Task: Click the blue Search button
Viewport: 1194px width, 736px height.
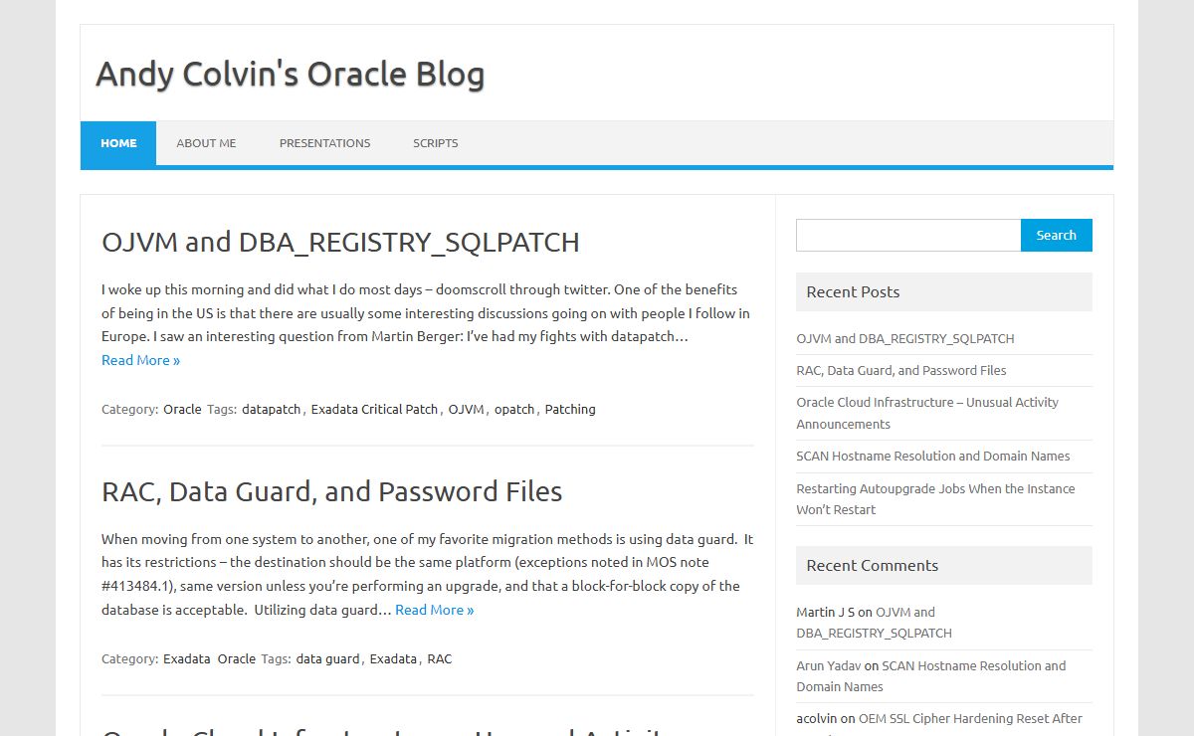Action: (1056, 235)
